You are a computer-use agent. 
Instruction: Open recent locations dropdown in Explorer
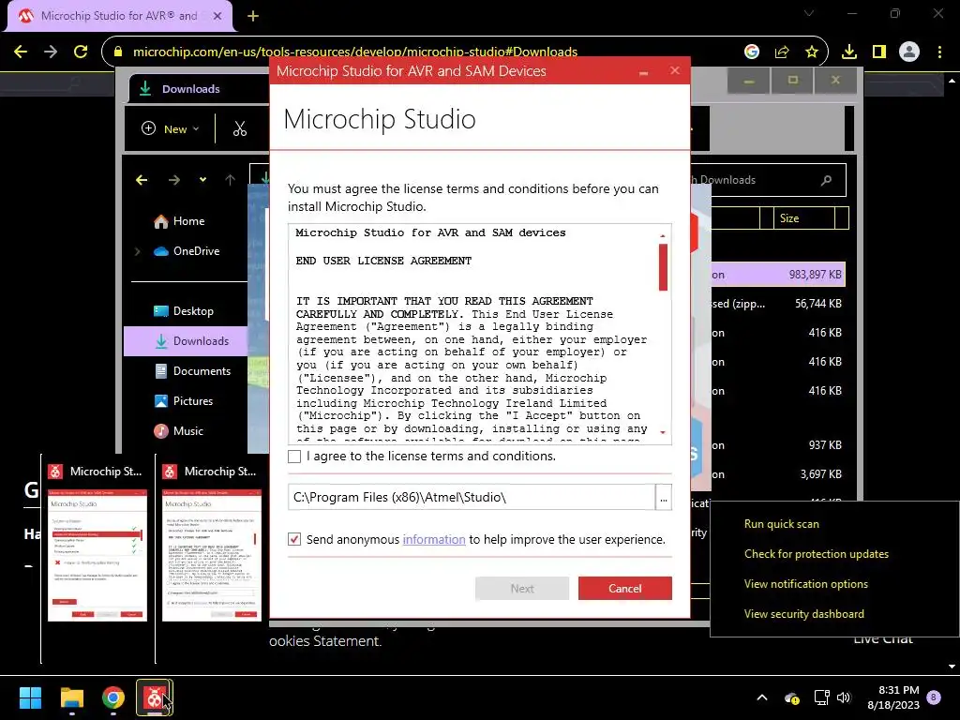[202, 180]
